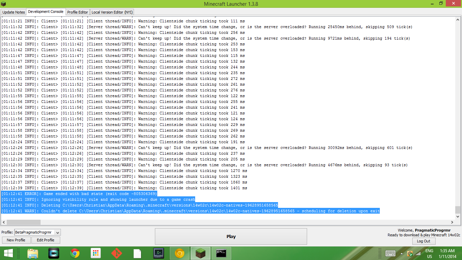
Task: Click the log line 'Running 30092ms behind'
Action: (x=207, y=148)
